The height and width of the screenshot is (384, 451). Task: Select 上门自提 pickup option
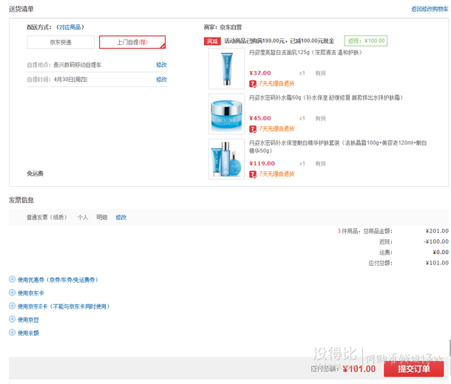click(132, 42)
